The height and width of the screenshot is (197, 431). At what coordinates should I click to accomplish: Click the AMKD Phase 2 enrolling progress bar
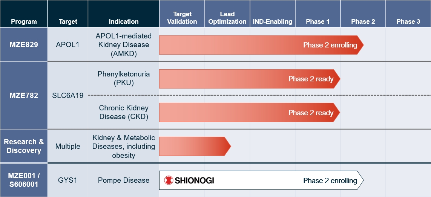[x=261, y=45]
